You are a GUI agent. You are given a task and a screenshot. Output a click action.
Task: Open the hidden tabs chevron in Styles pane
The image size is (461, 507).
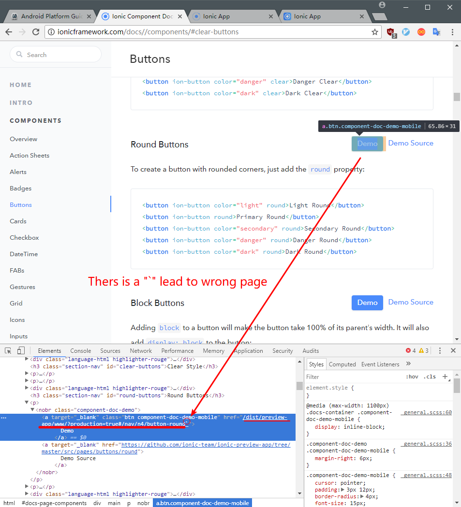coord(408,364)
